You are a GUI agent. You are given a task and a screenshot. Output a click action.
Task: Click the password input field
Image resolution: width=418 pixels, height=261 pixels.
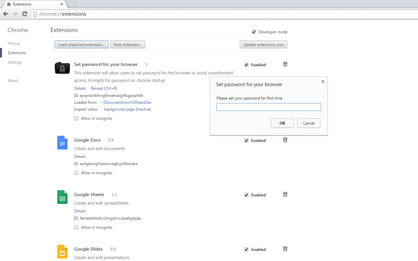pyautogui.click(x=268, y=107)
